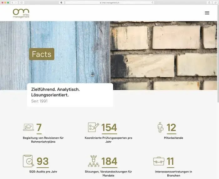Click the laptop graduation cap icon
This screenshot has width=219, height=179.
(28, 127)
